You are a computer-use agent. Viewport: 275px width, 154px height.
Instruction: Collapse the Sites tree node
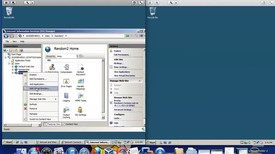tap(9, 64)
